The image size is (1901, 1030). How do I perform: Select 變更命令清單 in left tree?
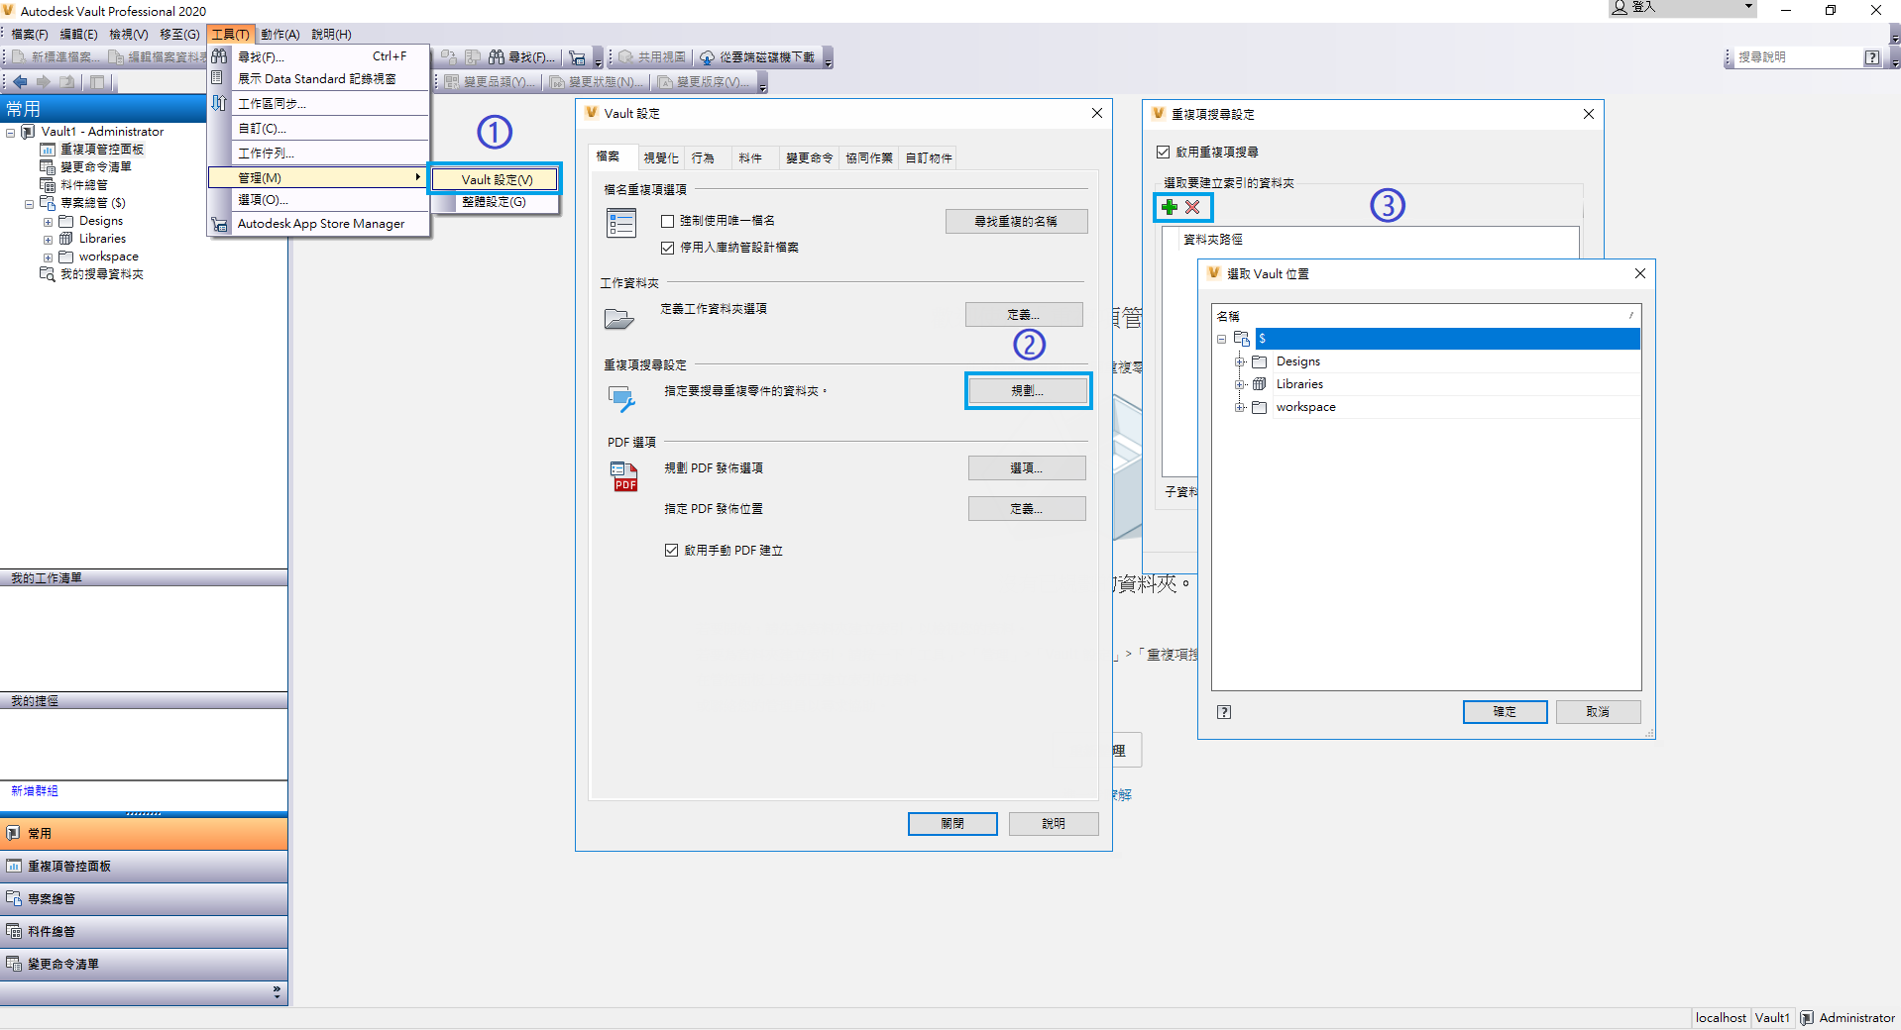pos(96,167)
